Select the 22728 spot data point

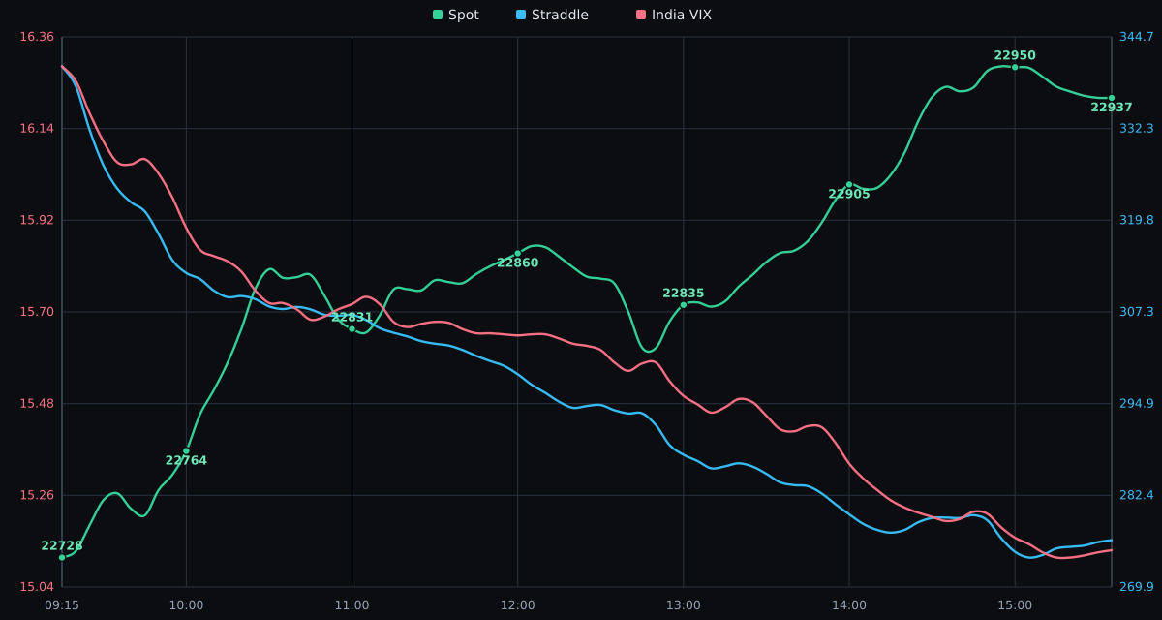click(62, 557)
